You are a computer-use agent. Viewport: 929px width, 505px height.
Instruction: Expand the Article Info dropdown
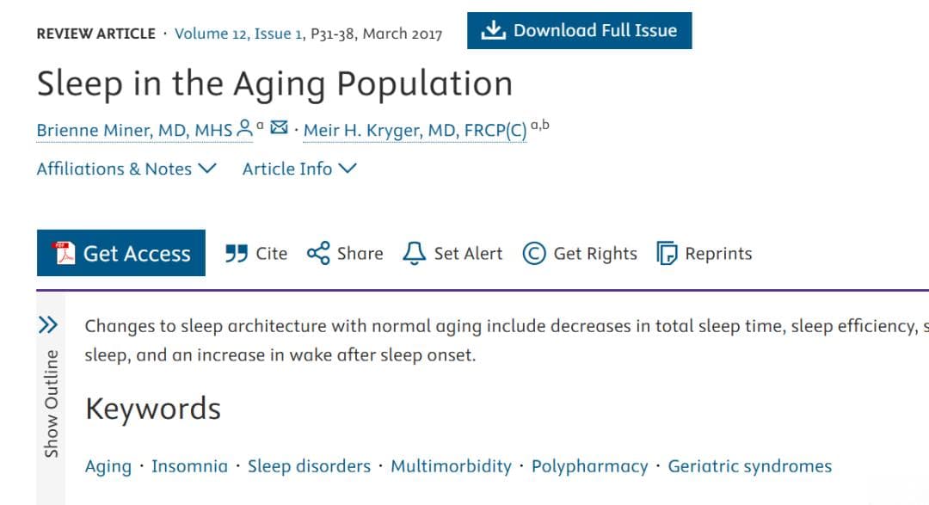coord(299,169)
